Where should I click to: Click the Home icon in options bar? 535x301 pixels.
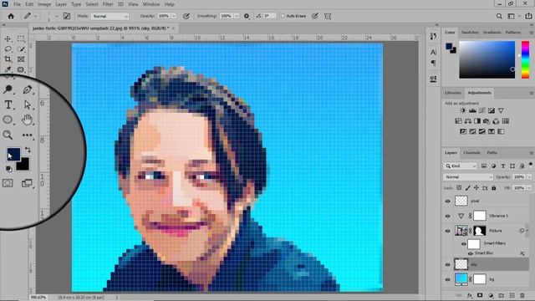(x=11, y=16)
